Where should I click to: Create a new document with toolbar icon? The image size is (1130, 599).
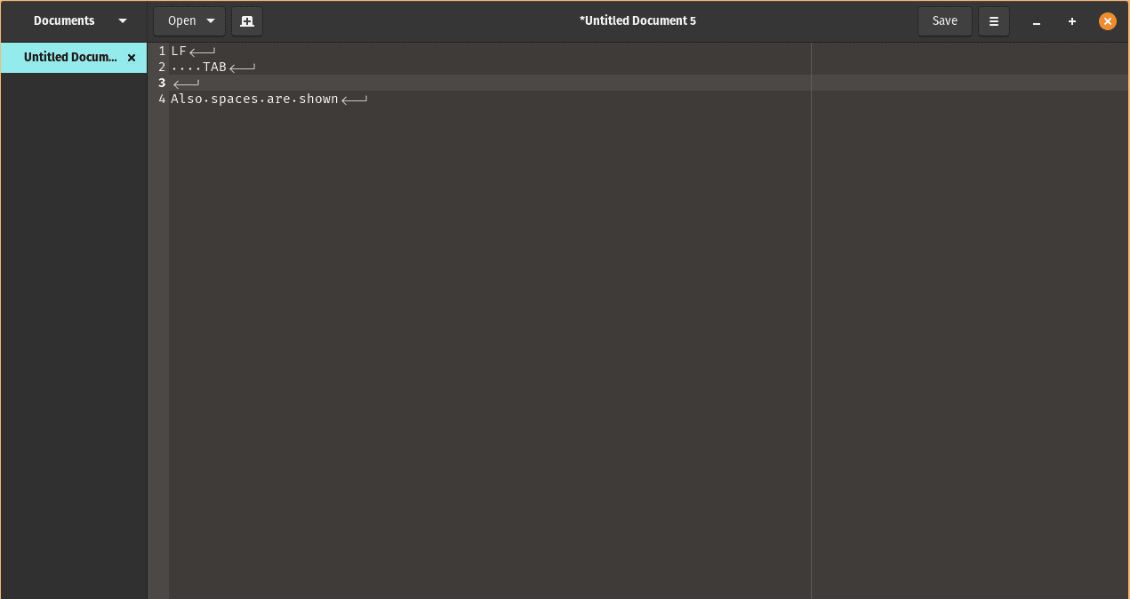point(247,21)
